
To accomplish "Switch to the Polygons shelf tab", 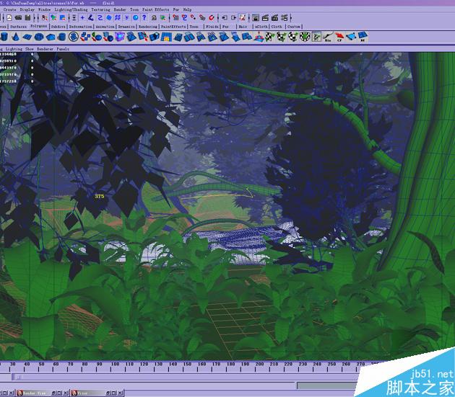I will (x=38, y=27).
